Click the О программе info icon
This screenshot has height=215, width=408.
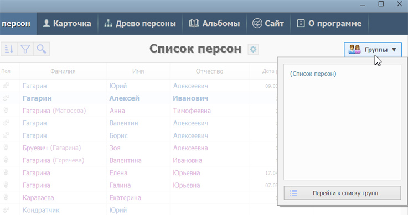pyautogui.click(x=301, y=23)
